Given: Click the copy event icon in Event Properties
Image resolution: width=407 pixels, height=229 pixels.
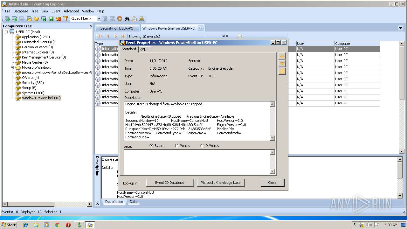Looking at the screenshot, I should click(x=282, y=71).
